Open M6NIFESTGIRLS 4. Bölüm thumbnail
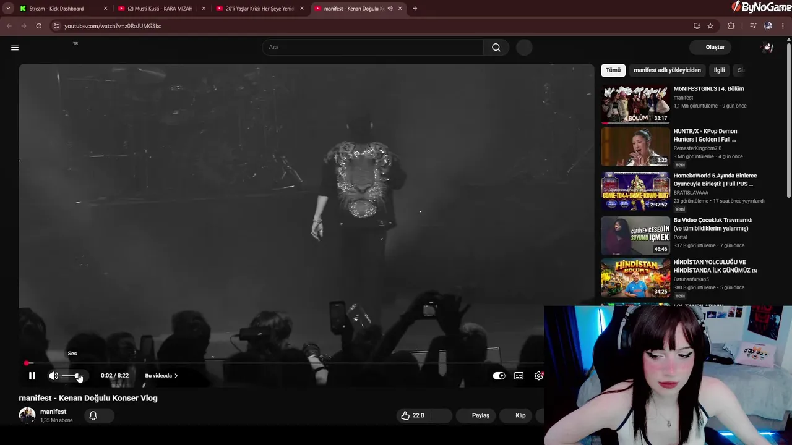This screenshot has width=792, height=445. coord(635,104)
